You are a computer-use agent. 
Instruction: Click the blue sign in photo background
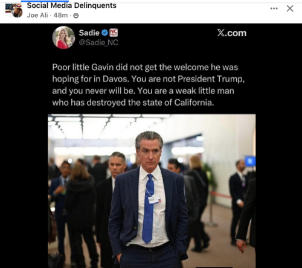250,161
